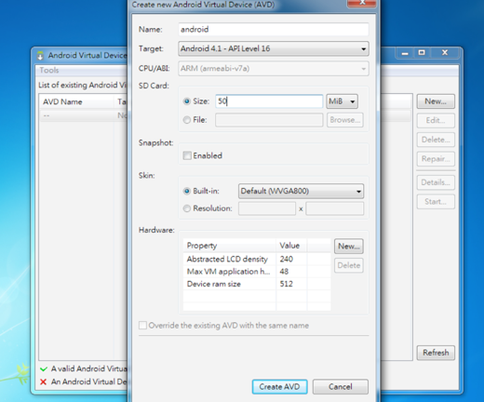Click the value 240 cell

point(291,259)
